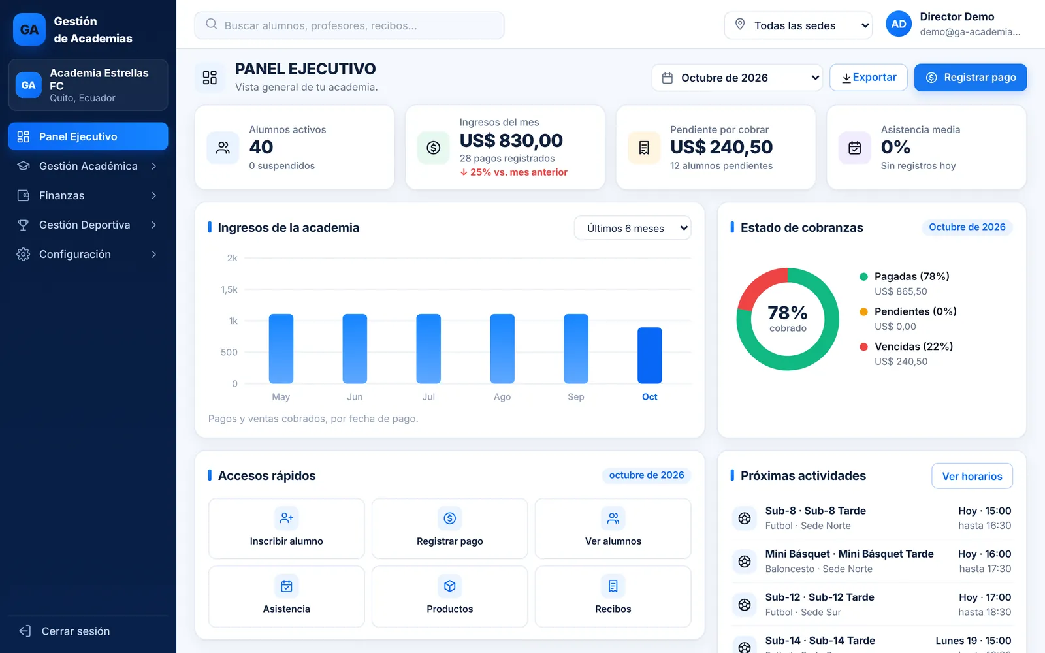Expand the Gestión Académica submenu
Image resolution: width=1045 pixels, height=653 pixels.
(x=88, y=166)
